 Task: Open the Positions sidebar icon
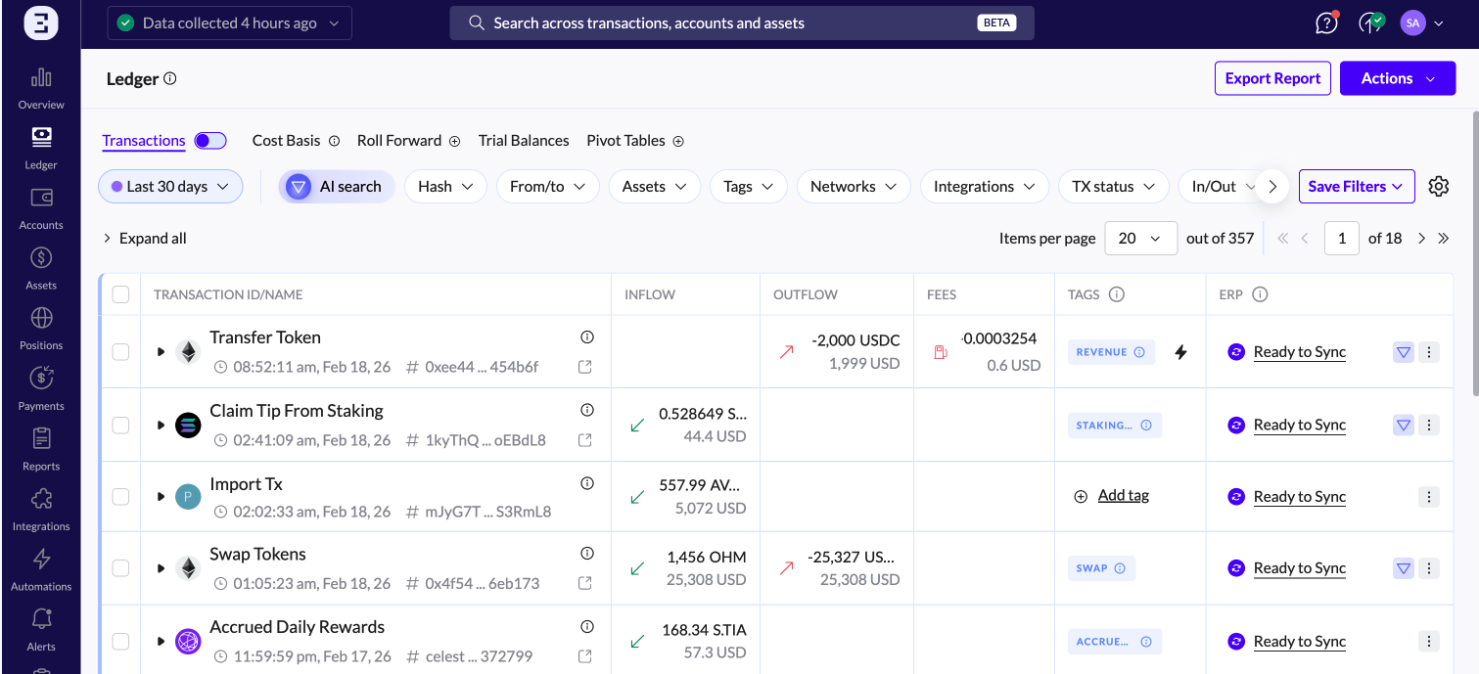[41, 328]
